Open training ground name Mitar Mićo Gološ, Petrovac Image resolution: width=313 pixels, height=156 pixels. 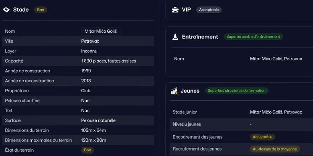click(x=276, y=59)
